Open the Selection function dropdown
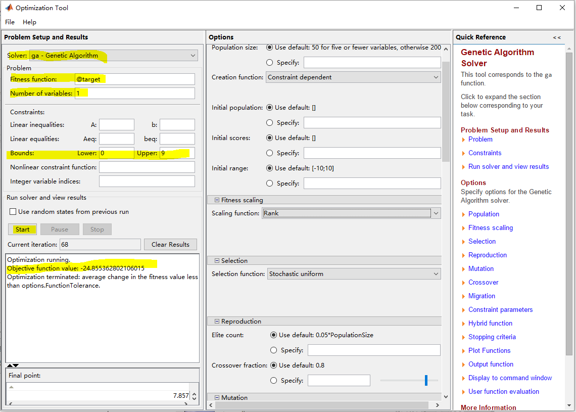This screenshot has width=576, height=412. tap(353, 274)
